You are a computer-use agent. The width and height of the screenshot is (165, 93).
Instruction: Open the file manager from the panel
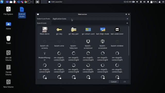coord(11,2)
